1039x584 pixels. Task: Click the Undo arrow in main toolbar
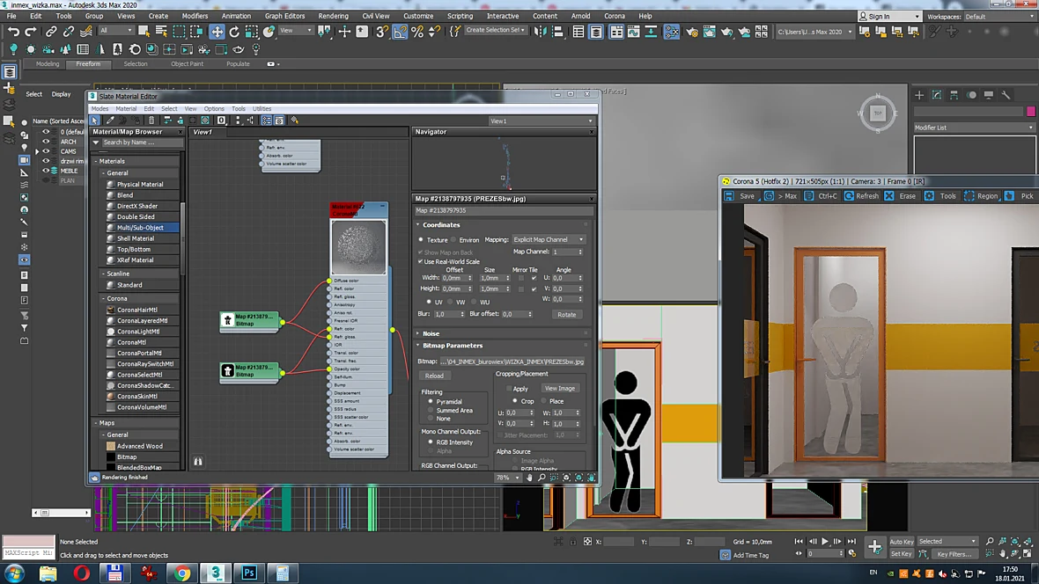pos(13,31)
